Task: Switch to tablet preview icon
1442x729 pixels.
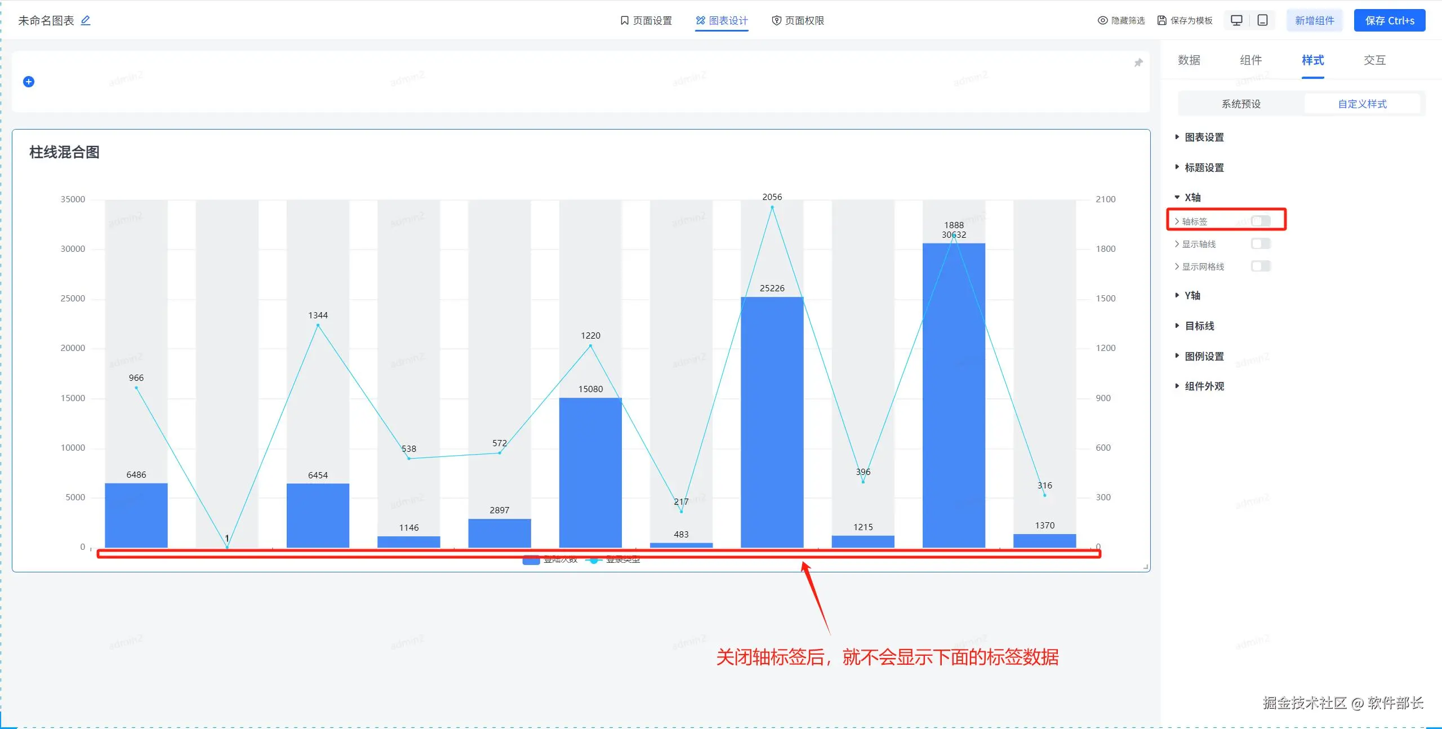Action: [1263, 20]
